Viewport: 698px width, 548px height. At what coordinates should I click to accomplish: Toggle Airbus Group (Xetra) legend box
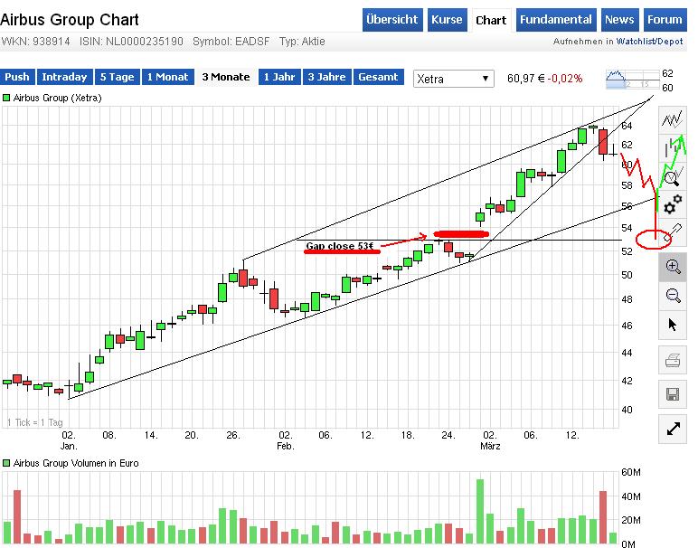(x=6, y=98)
